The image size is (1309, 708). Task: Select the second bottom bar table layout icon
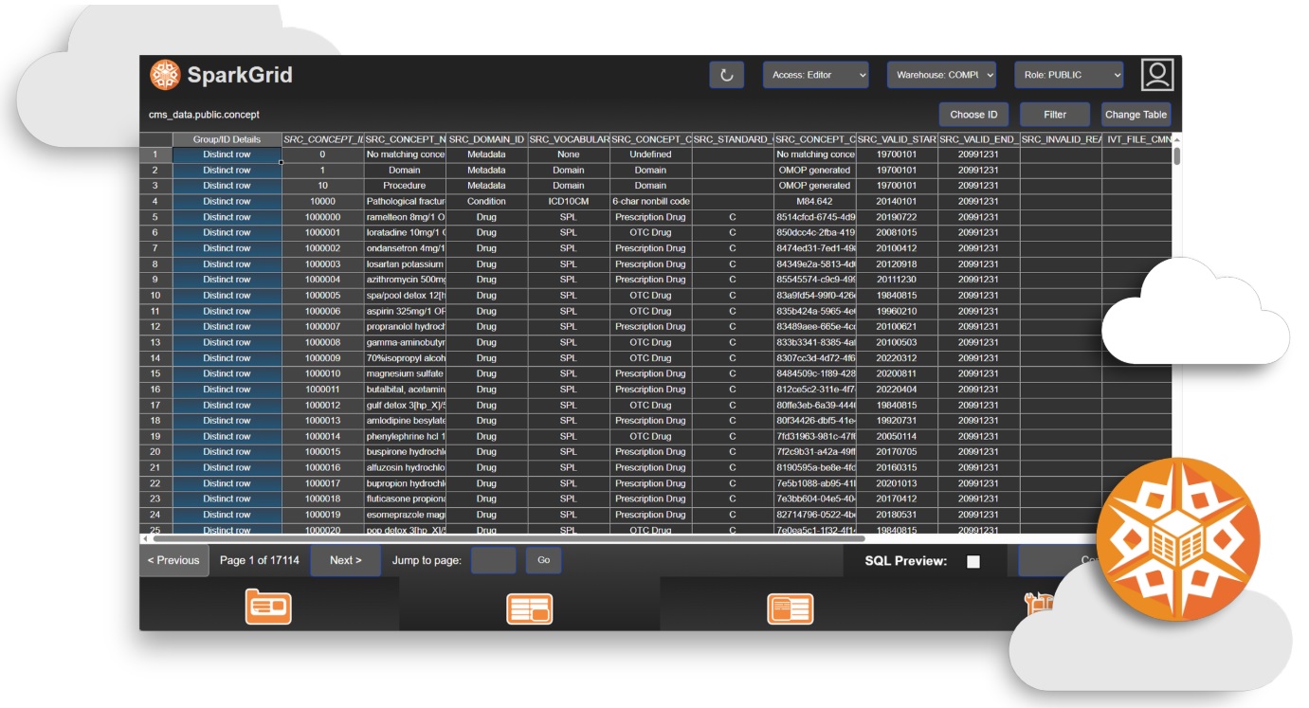pyautogui.click(x=529, y=608)
